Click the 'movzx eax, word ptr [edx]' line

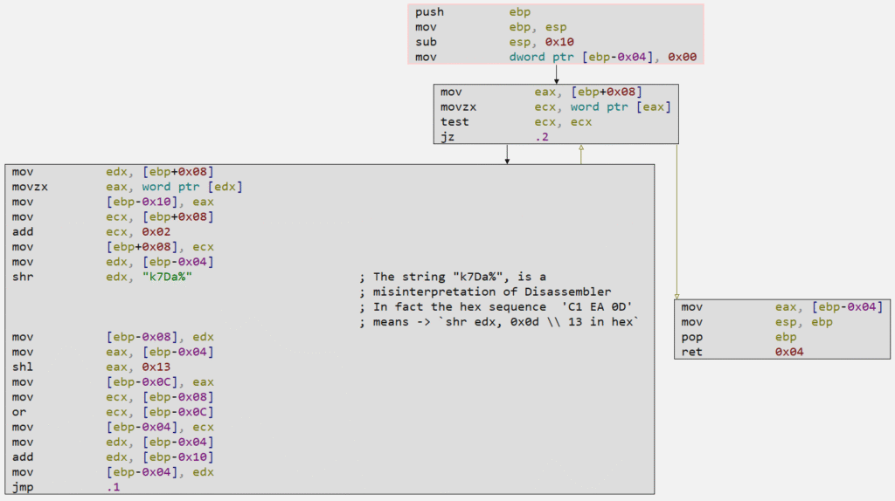pos(127,187)
